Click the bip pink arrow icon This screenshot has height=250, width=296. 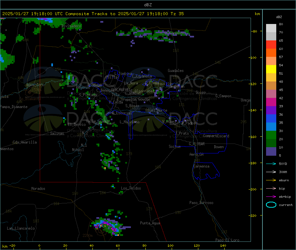[271, 188]
